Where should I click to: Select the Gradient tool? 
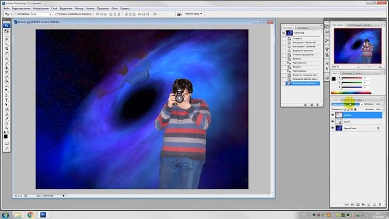[x=7, y=81]
